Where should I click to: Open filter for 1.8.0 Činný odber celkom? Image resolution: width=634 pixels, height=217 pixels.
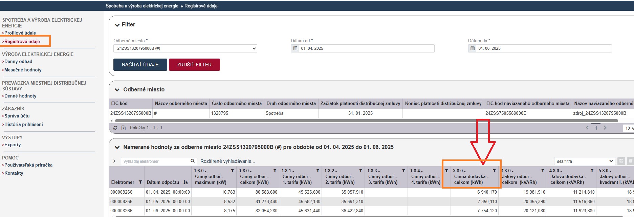click(275, 171)
